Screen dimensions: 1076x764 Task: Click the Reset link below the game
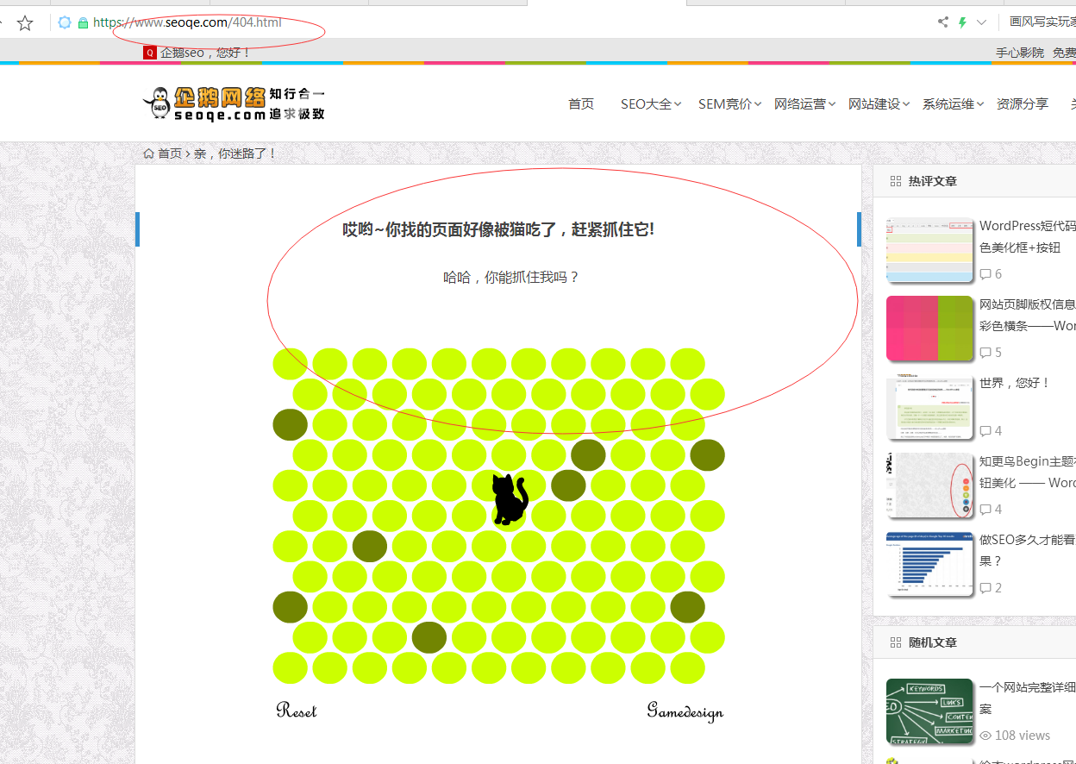coord(297,711)
